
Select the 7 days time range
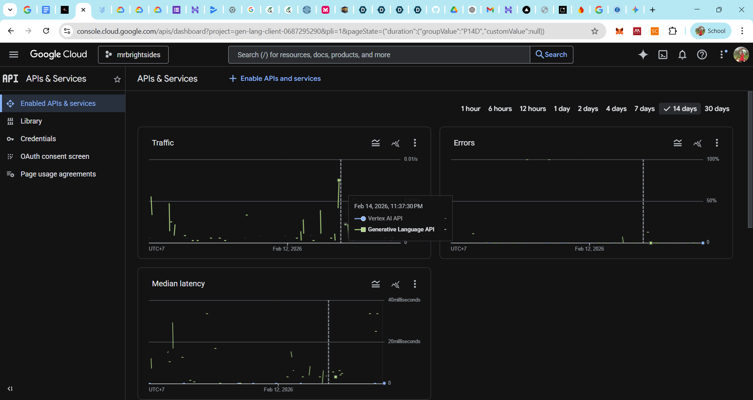(x=645, y=109)
